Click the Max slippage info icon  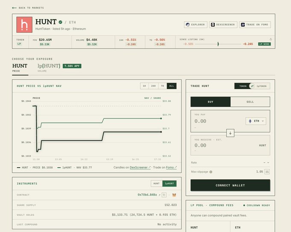[211, 172]
